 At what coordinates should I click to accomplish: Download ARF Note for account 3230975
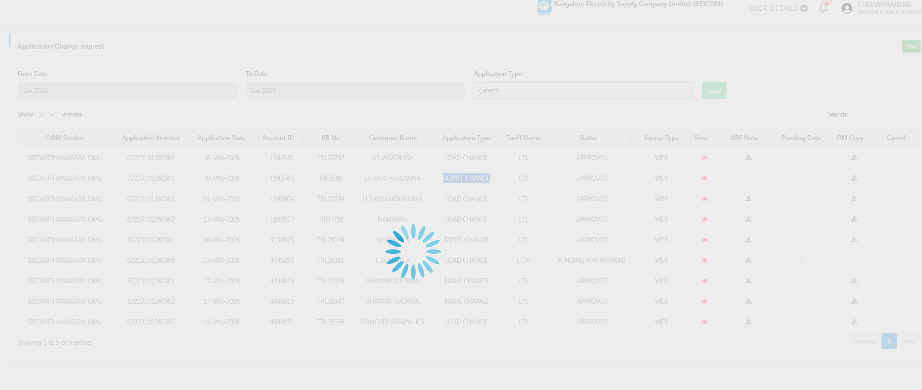(x=748, y=240)
